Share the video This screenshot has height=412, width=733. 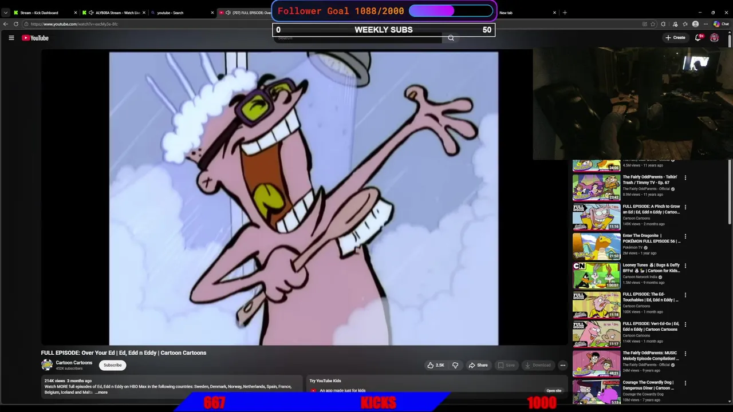click(478, 365)
